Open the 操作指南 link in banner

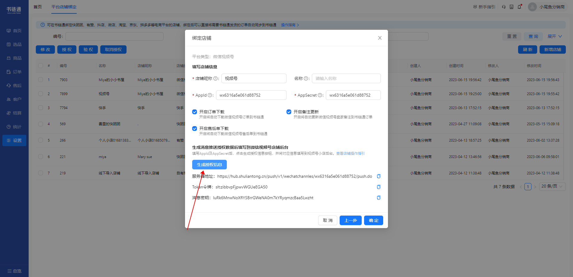click(x=290, y=25)
